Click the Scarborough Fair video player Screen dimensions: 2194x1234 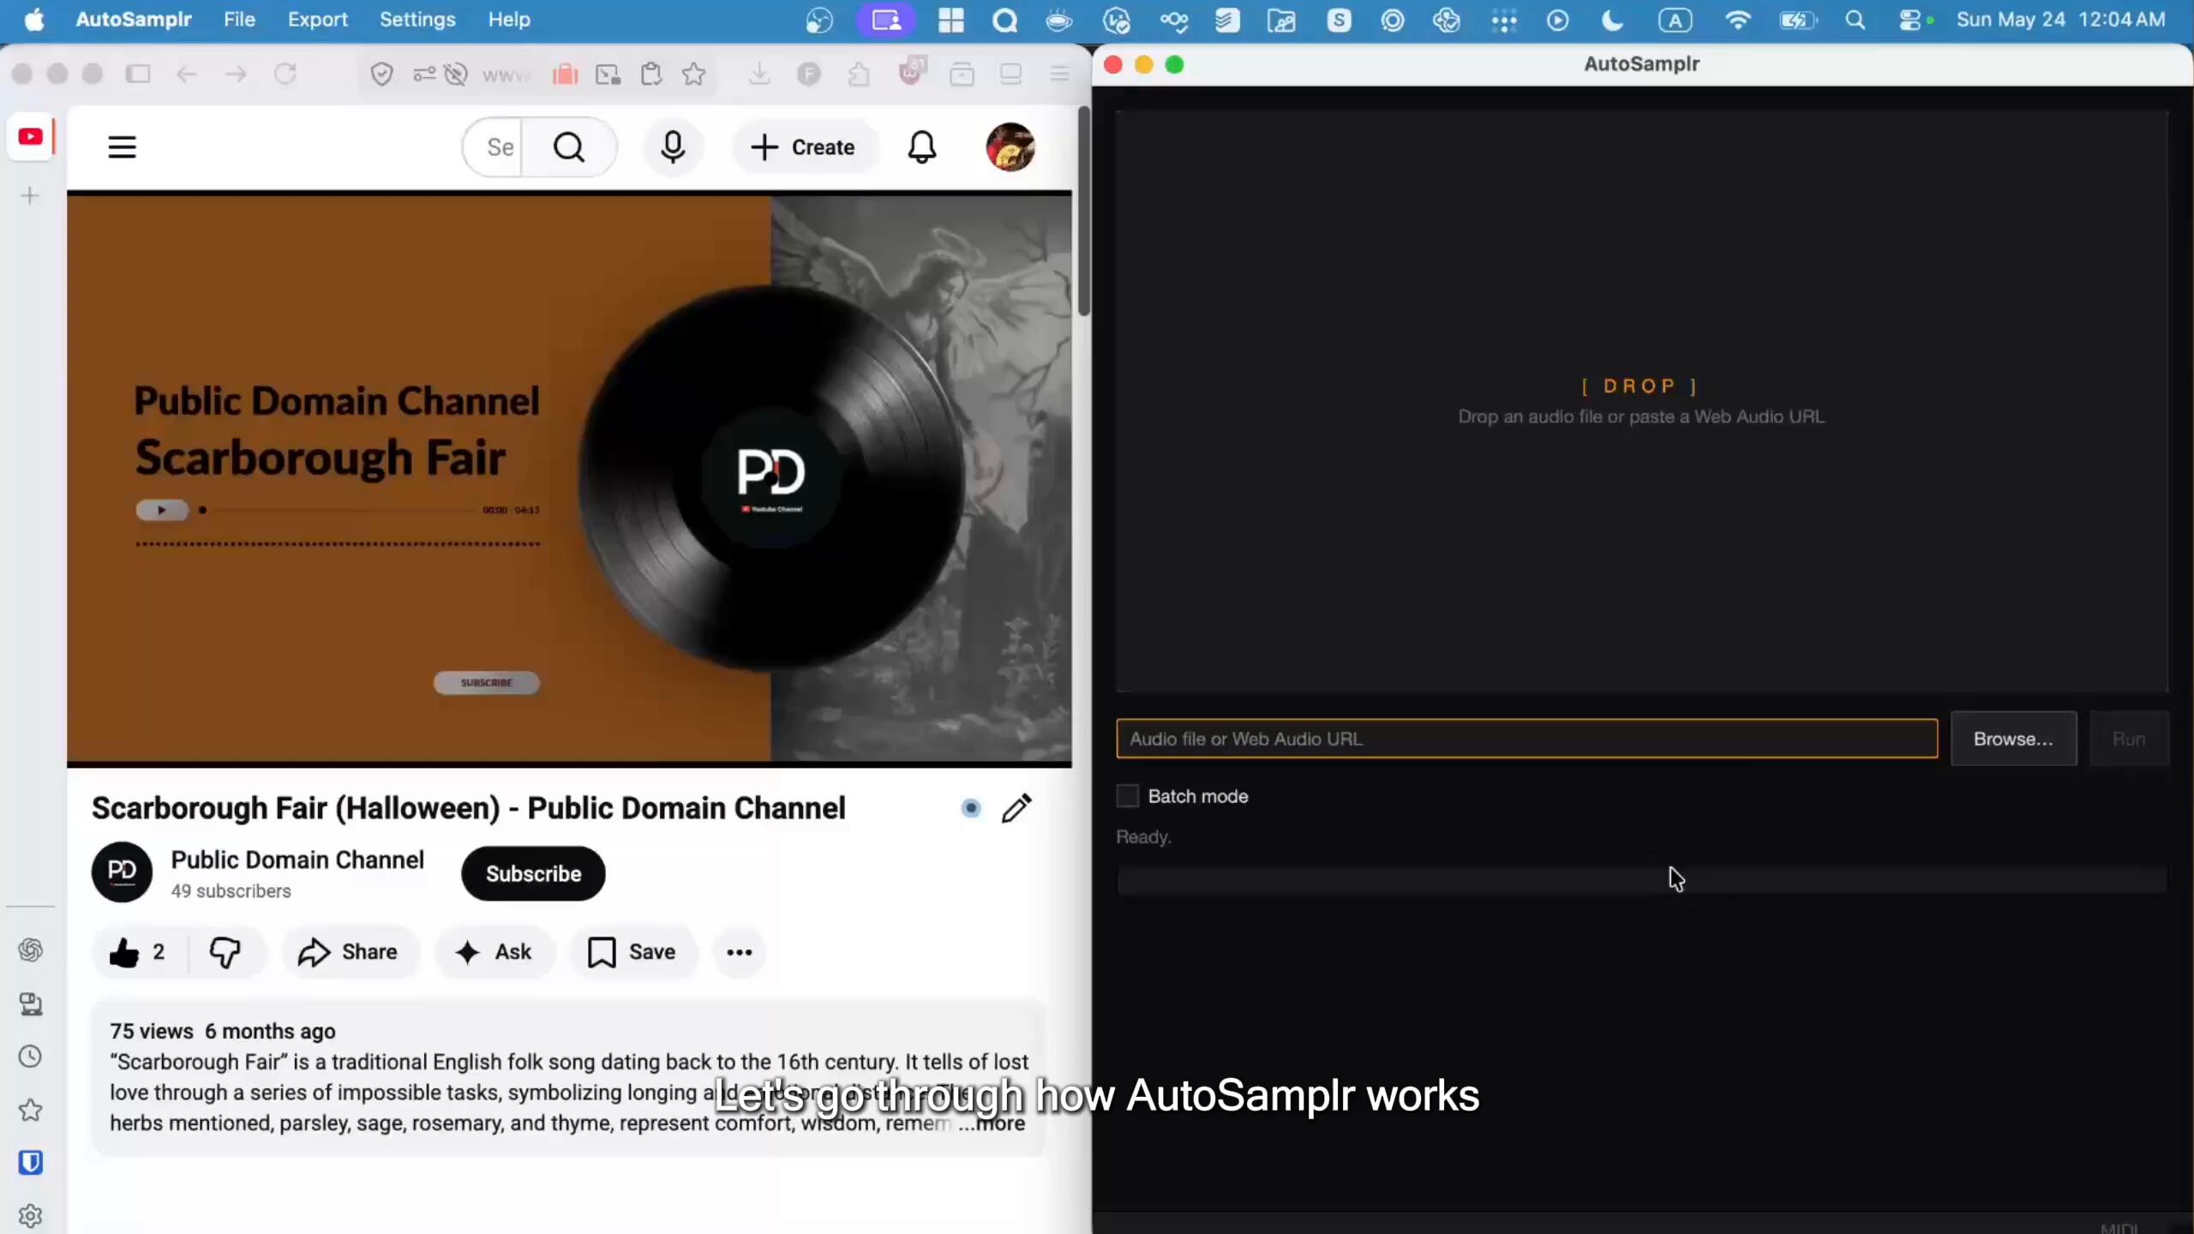point(569,478)
